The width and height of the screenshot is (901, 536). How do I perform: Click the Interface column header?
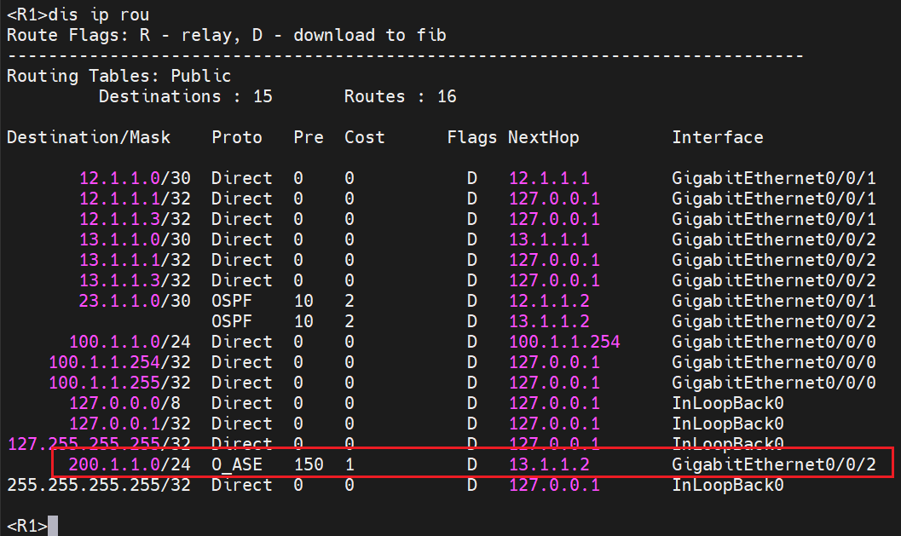tap(718, 137)
